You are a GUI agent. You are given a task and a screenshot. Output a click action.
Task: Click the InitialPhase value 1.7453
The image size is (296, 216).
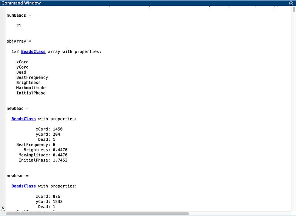60,160
